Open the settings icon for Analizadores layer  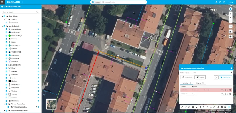pyautogui.click(x=38, y=32)
